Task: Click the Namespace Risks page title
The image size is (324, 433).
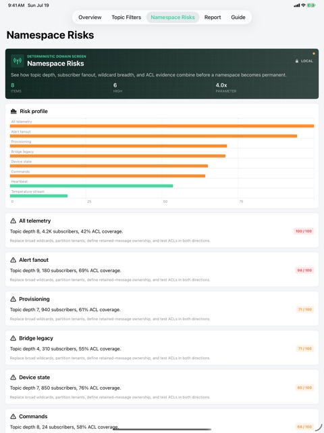Action: (x=50, y=35)
